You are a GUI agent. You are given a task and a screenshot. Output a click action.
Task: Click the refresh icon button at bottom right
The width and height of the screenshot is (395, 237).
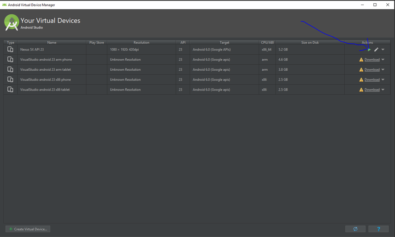[355, 229]
